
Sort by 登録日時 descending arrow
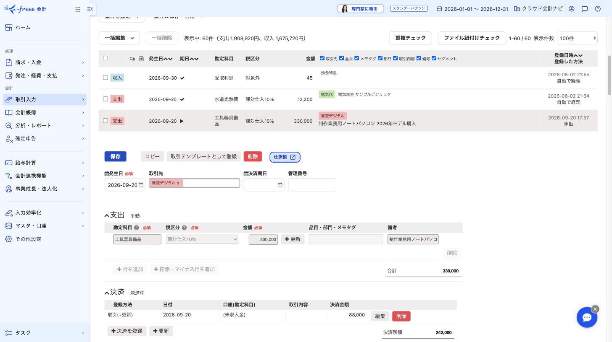tap(580, 55)
